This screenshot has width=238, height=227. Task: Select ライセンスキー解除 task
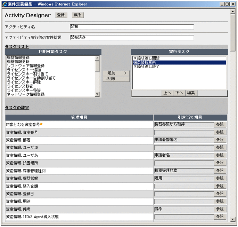click(x=24, y=82)
